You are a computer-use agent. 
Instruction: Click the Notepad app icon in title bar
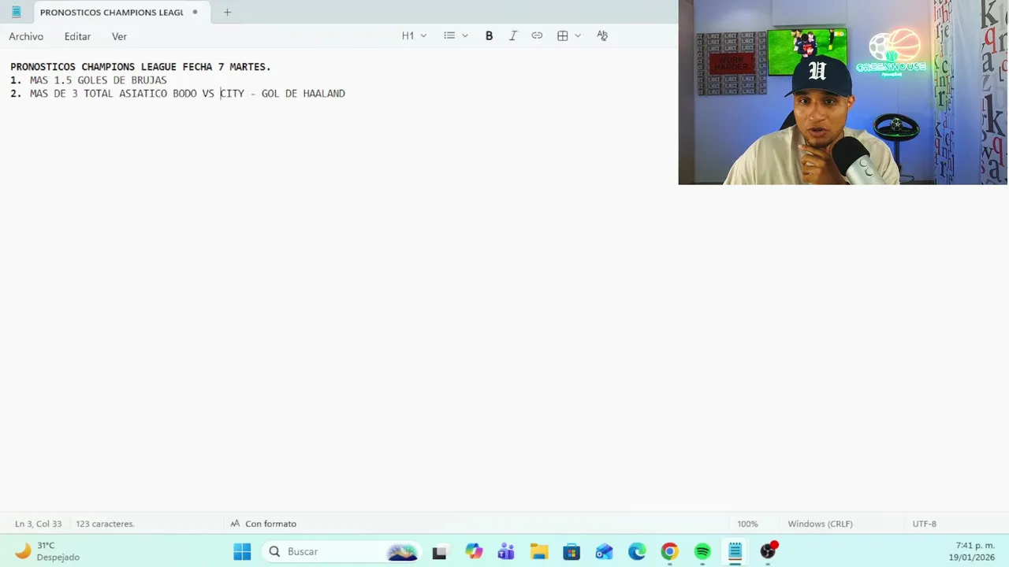[x=16, y=12]
